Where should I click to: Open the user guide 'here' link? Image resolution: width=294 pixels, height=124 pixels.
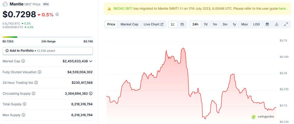click(x=282, y=9)
